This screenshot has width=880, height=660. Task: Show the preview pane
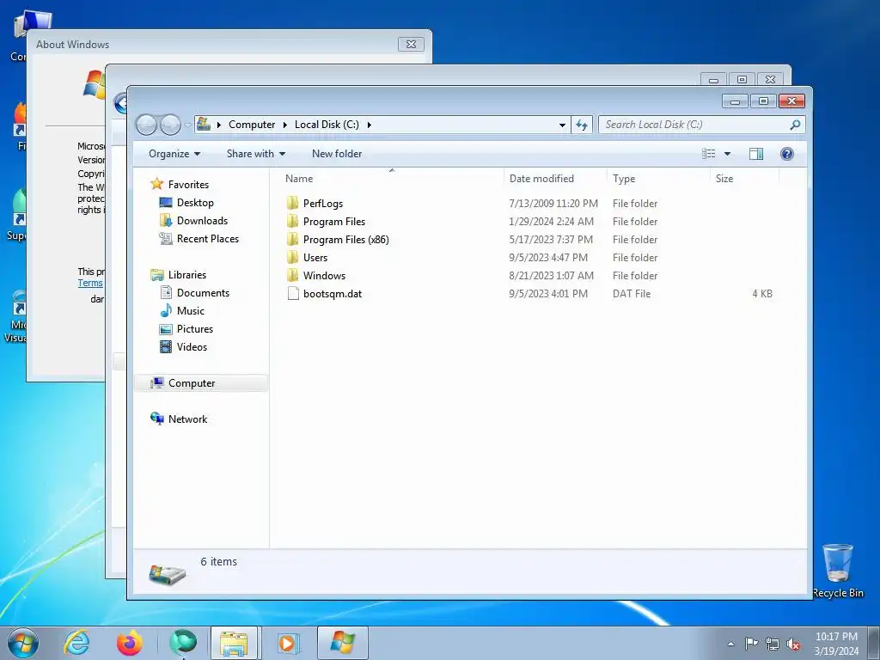(756, 154)
